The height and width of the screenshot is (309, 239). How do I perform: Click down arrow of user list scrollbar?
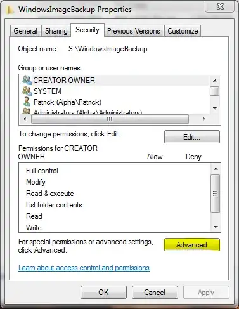tap(215, 108)
